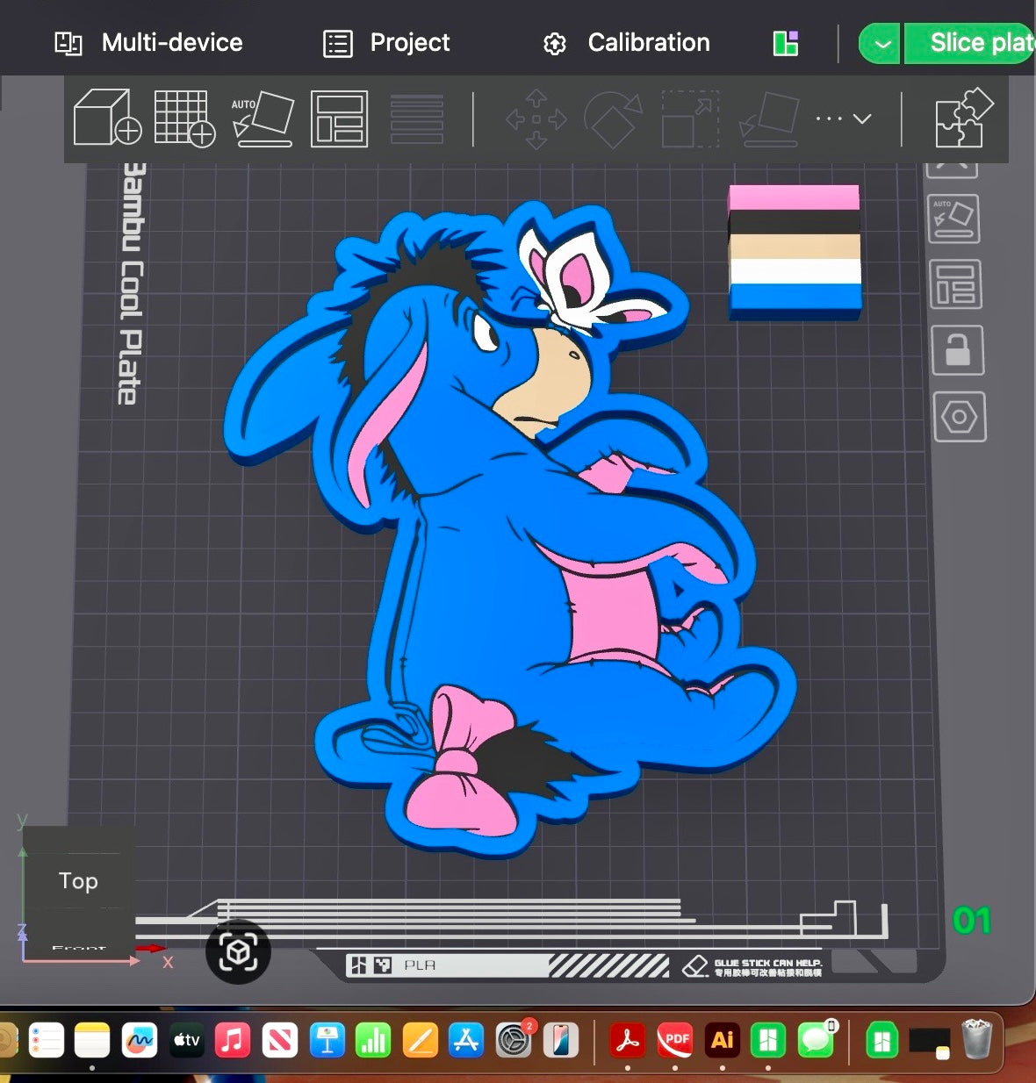Screen dimensions: 1036x1083
Task: Open Notes app in the Dock
Action: (92, 1041)
